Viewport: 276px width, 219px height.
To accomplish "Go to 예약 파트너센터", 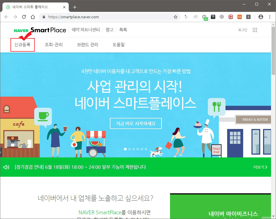I will pos(86,30).
